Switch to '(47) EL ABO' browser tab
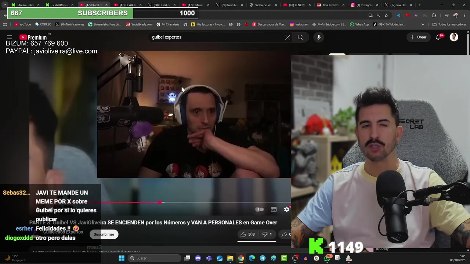 coord(128,5)
